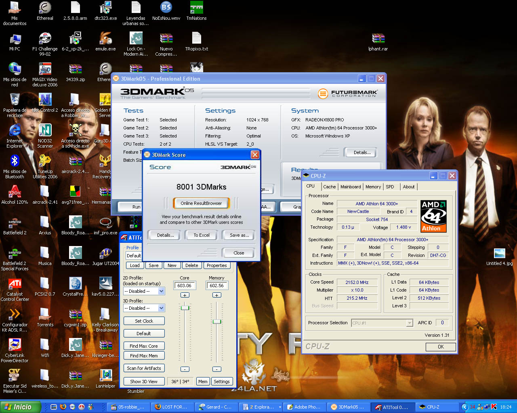Select the lphant.rar archive icon

pos(378,39)
